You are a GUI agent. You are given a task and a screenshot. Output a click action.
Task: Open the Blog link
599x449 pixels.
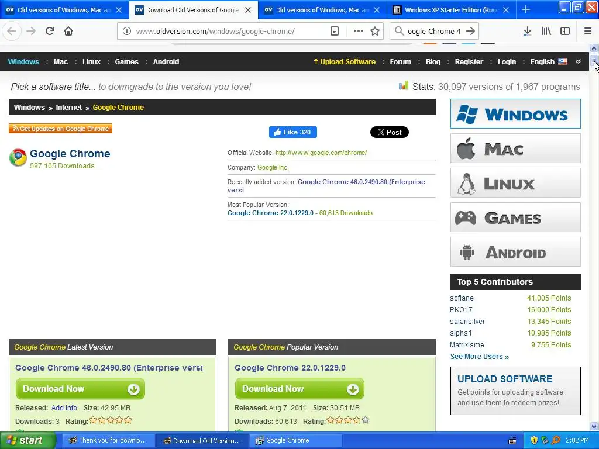pyautogui.click(x=433, y=61)
